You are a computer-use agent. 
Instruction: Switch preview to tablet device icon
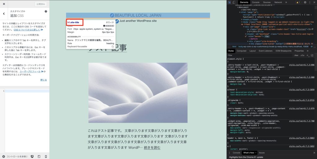click(x=39, y=157)
